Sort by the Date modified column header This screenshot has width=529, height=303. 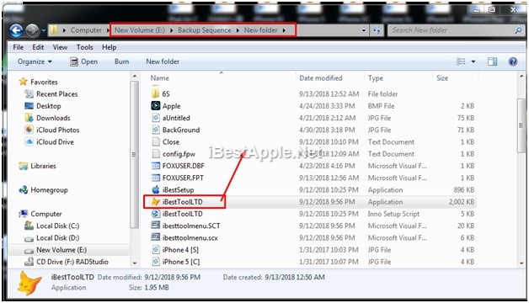320,78
